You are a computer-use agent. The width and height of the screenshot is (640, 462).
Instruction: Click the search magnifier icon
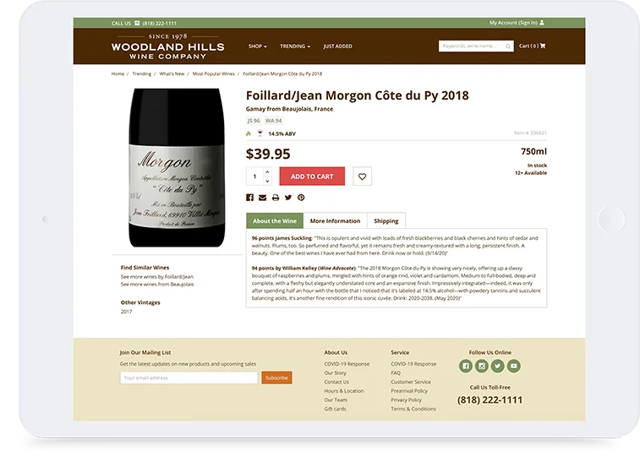click(507, 46)
